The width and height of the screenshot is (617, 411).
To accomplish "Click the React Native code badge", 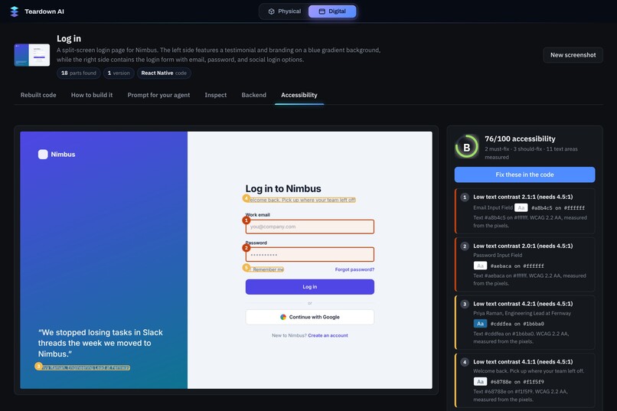I will coord(164,73).
